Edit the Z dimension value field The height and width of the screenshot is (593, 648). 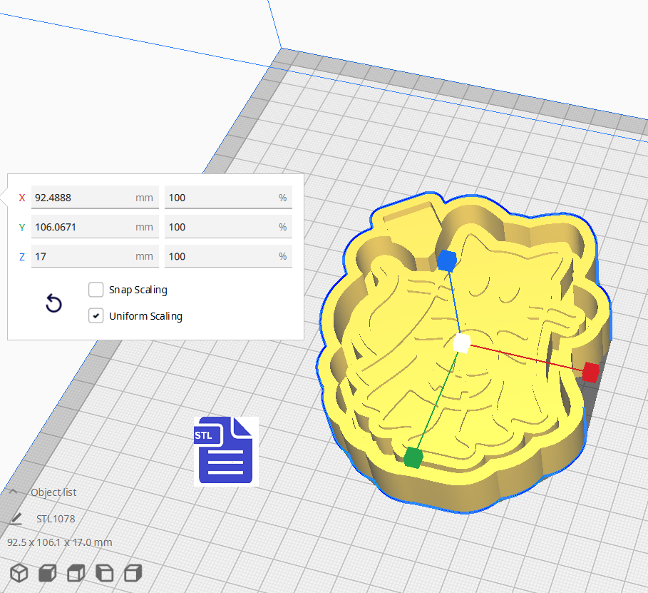tap(94, 256)
